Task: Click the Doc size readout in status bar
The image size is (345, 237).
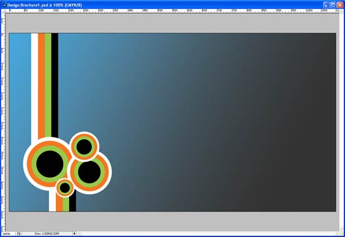Action: coord(47,234)
